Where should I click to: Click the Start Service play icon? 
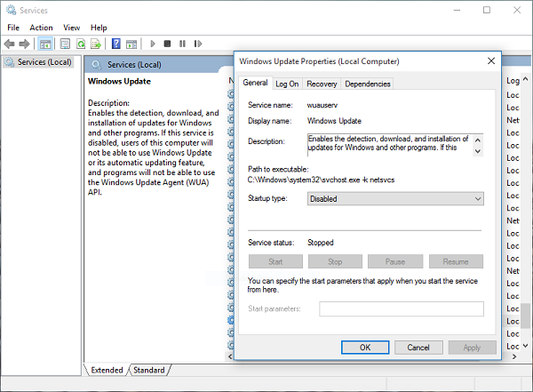click(153, 44)
